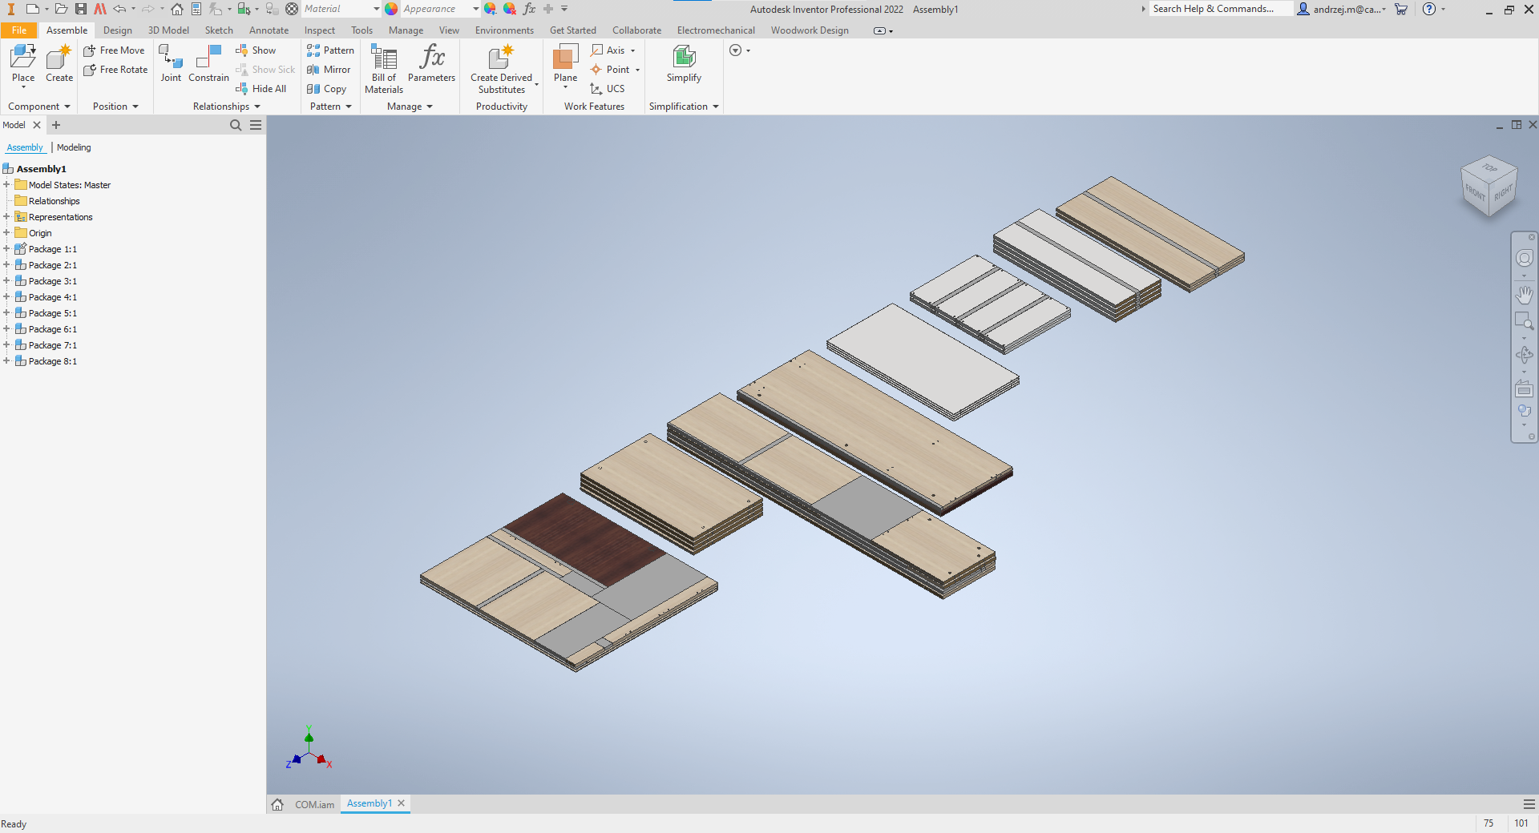1539x833 pixels.
Task: Switch to Modeling view in browser
Action: tap(74, 147)
